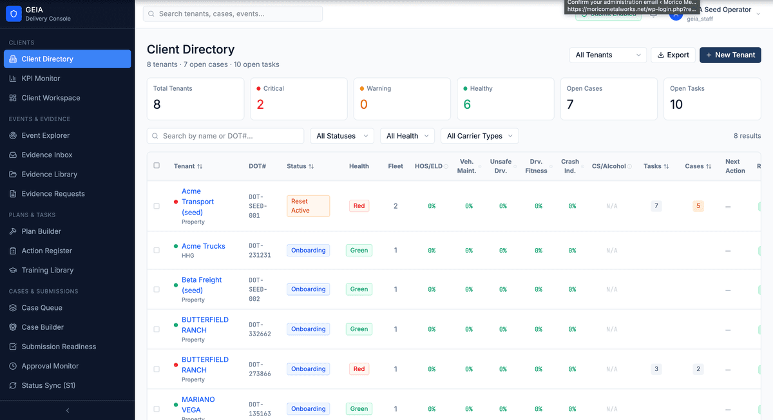Open the All Statuses filter dropdown

click(342, 136)
